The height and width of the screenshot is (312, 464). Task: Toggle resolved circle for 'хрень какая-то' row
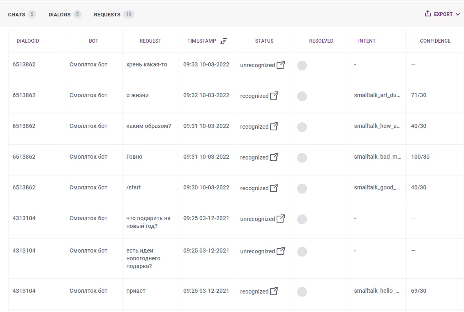(x=302, y=66)
